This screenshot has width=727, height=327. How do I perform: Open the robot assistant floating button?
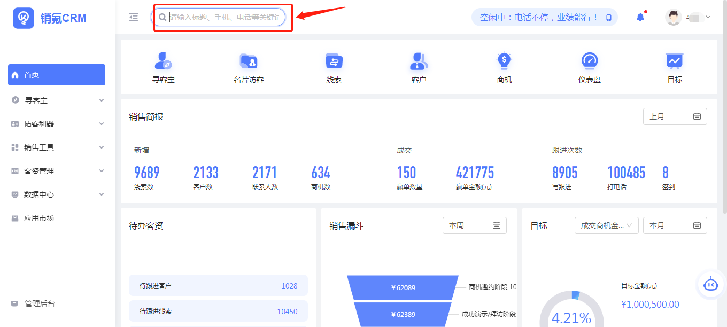[x=710, y=284]
